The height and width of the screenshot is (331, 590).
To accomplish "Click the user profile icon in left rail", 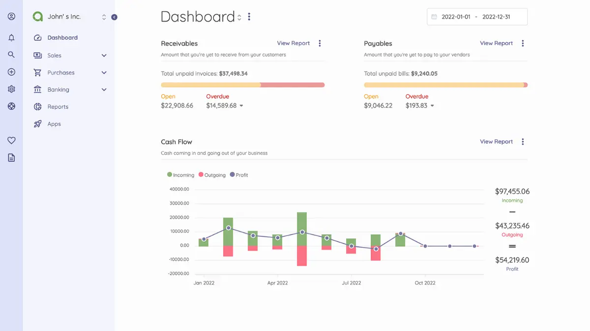I will pyautogui.click(x=11, y=16).
